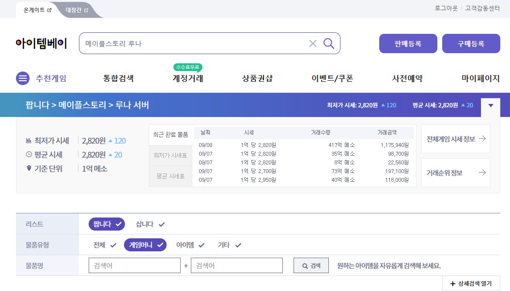The image size is (510, 291).
Task: Click the 98,700원 transaction amount
Action: click(398, 154)
